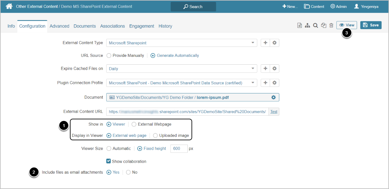Click the trash delete icon

[x=331, y=25]
